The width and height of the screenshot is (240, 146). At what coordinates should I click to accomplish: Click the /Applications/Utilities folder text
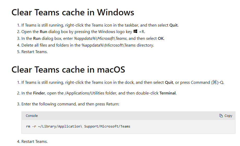click(90, 93)
